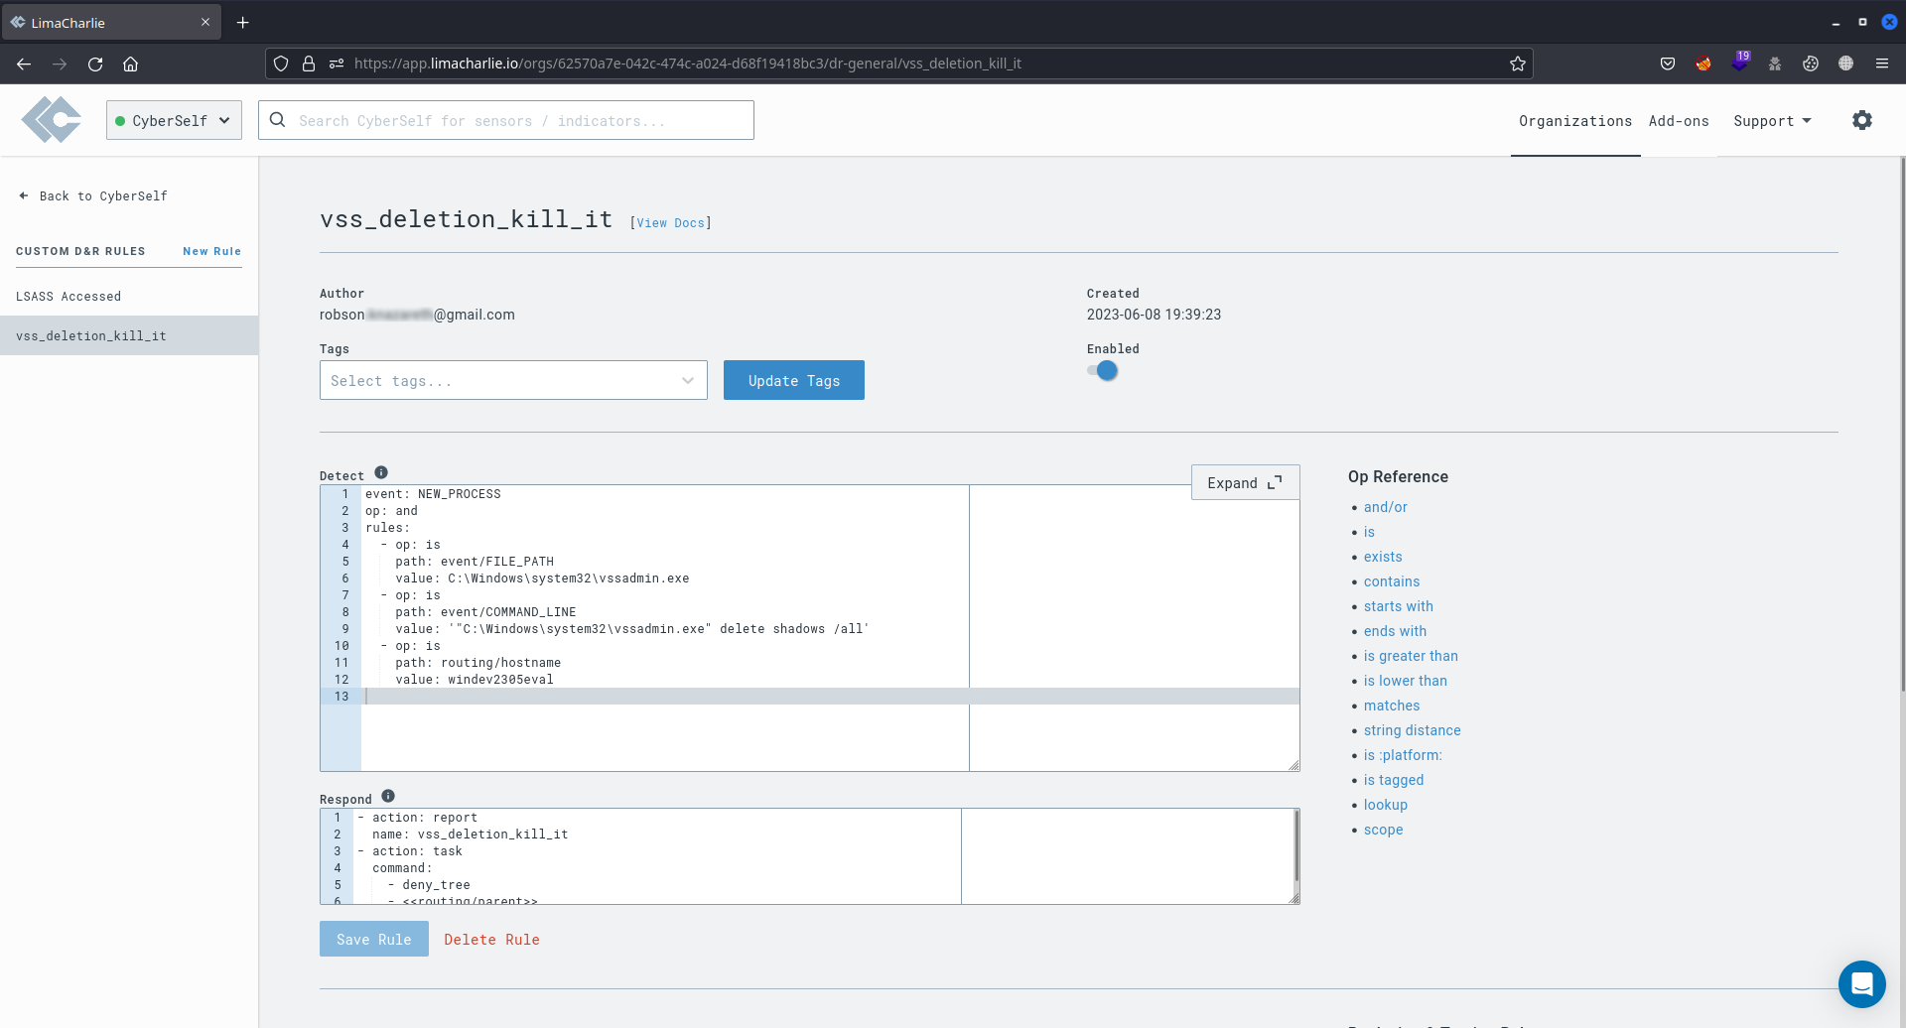Image resolution: width=1906 pixels, height=1028 pixels.
Task: Open the chat support bubble
Action: point(1861,983)
